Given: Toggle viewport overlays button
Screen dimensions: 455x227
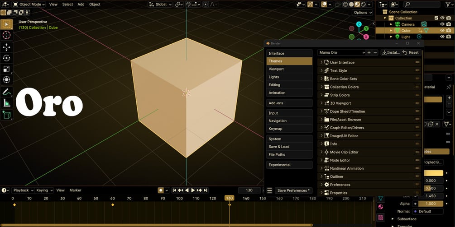Looking at the screenshot, I should (324, 5).
